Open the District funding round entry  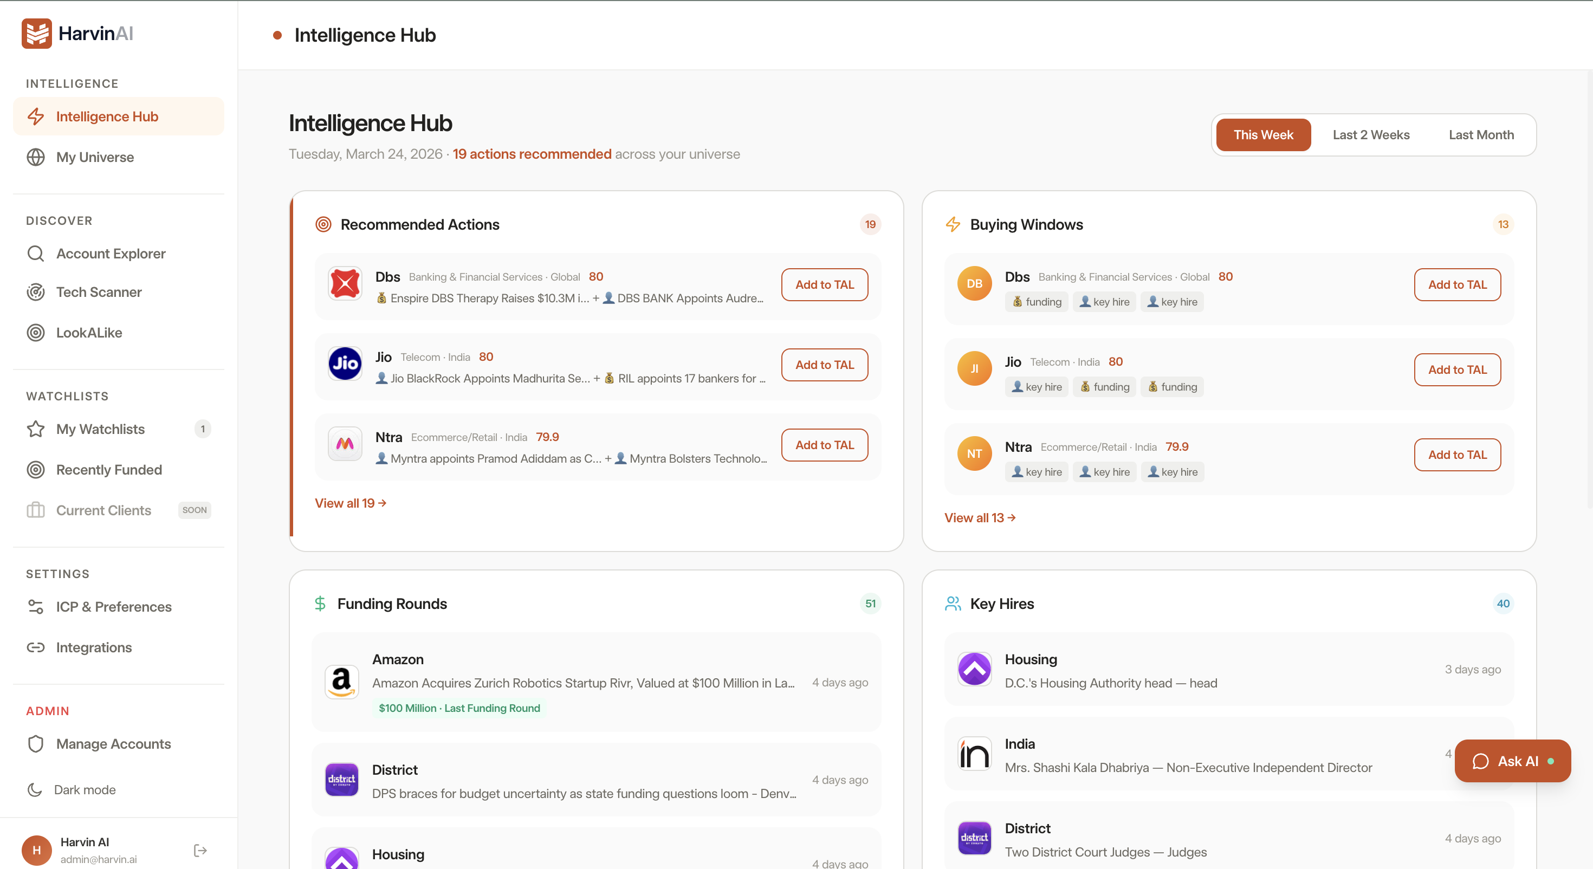[596, 780]
